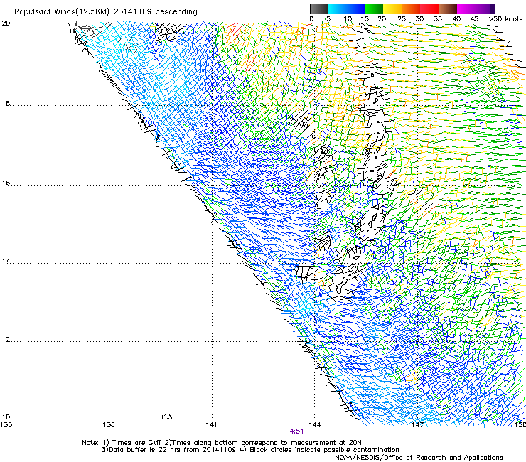The image size is (526, 462).
Task: Click the purple "4:51" pass time
Action: point(297,431)
